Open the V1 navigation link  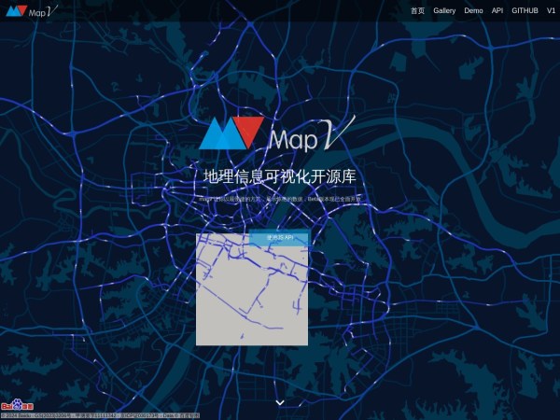pyautogui.click(x=551, y=10)
